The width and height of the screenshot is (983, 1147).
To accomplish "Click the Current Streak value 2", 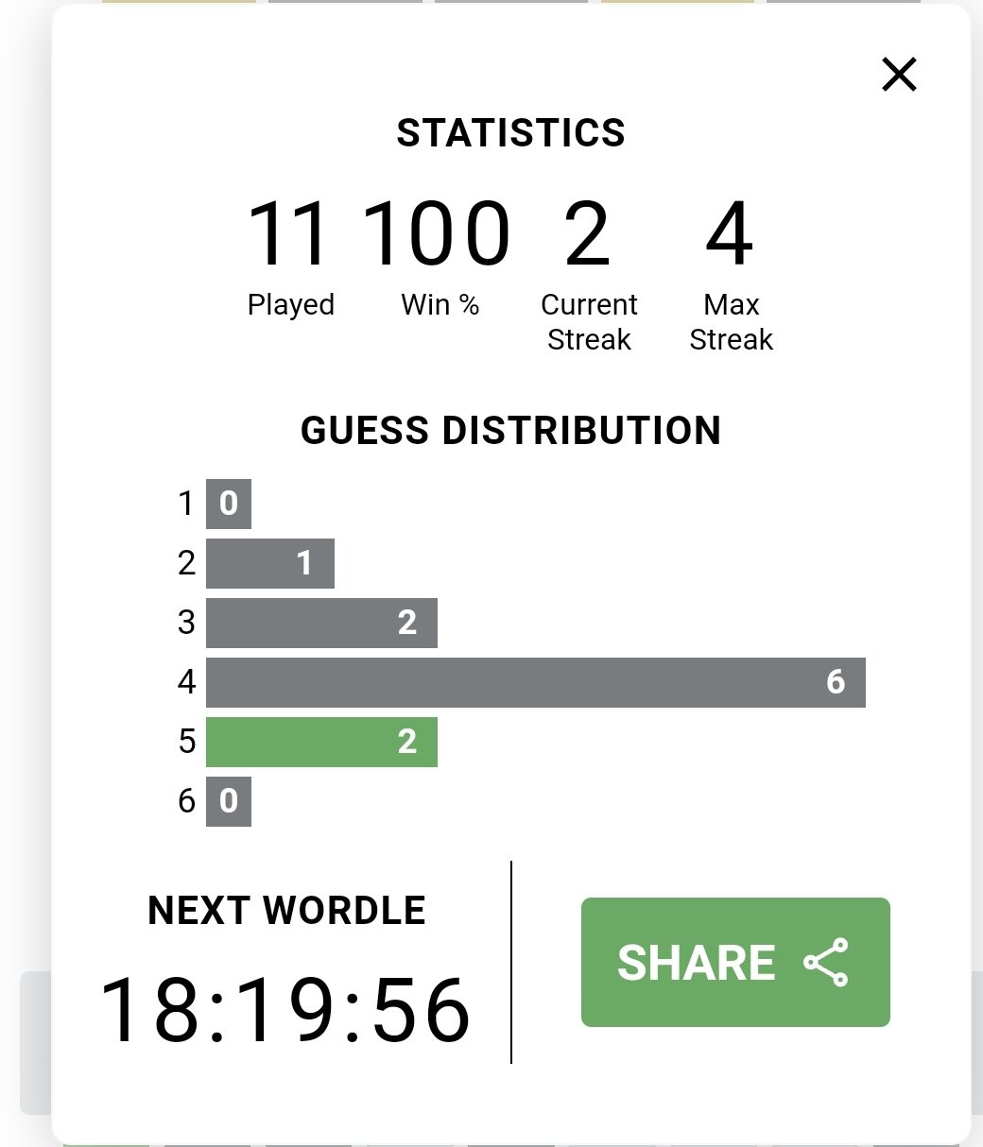I will click(x=587, y=232).
